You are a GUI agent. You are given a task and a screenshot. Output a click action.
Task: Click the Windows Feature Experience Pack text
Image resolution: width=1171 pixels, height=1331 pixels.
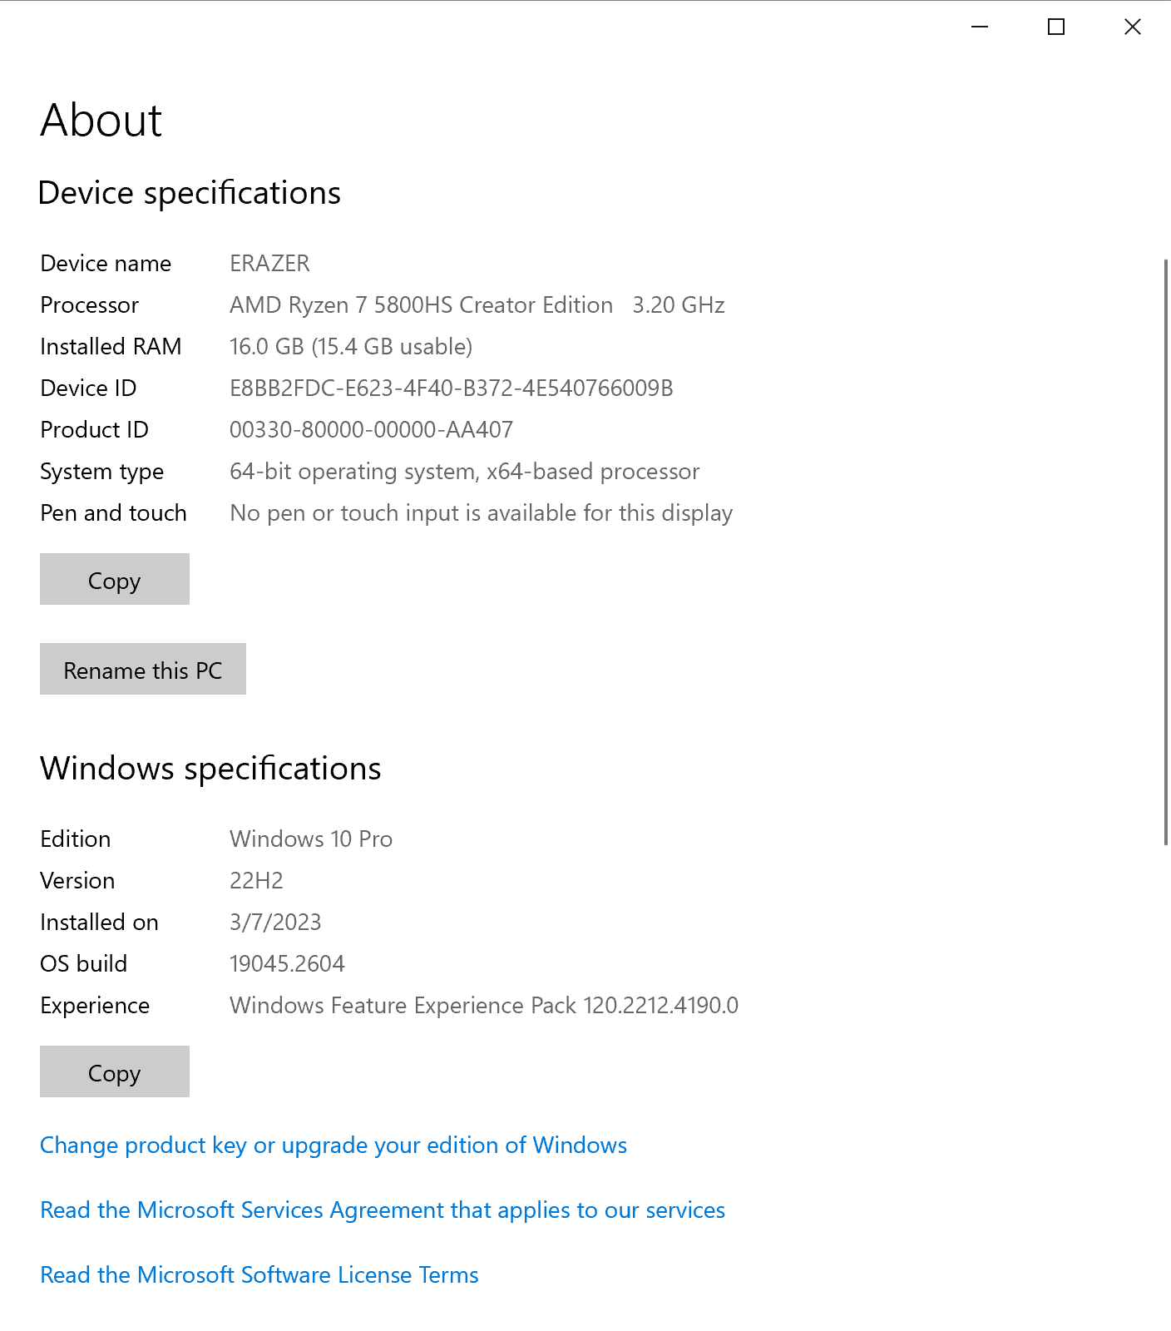(483, 1006)
